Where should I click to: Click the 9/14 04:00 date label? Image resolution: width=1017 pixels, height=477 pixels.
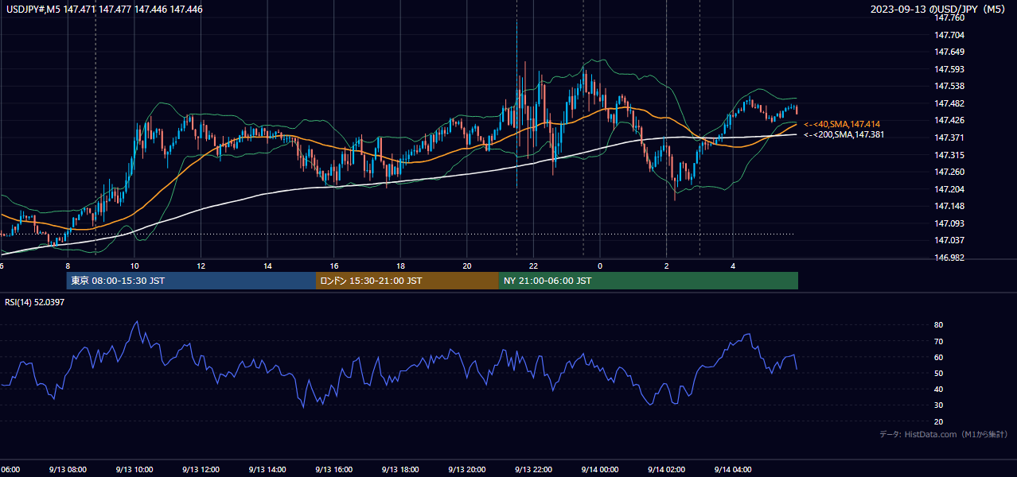(x=732, y=470)
